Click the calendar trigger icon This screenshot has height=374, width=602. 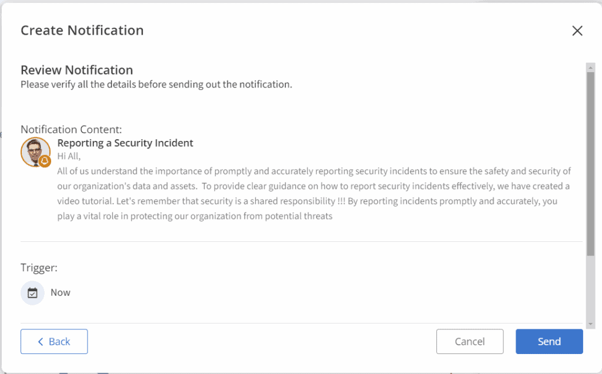coord(32,293)
